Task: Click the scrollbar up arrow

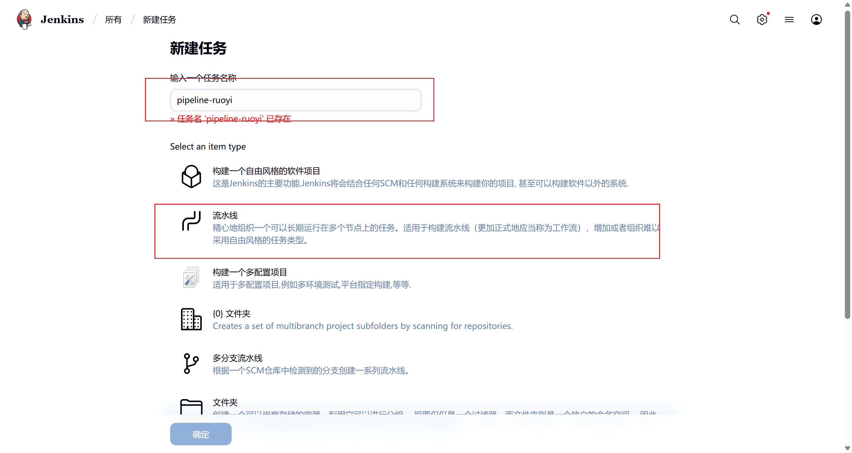Action: click(x=847, y=5)
